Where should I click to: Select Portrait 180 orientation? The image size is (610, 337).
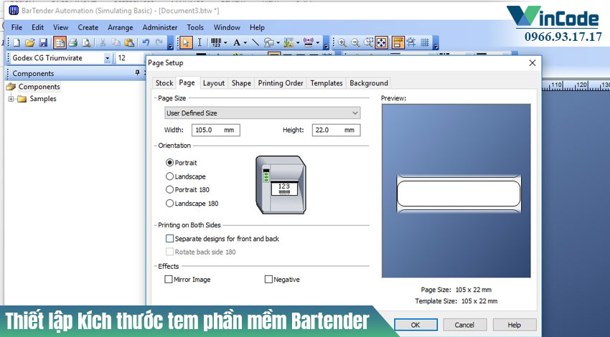(x=187, y=190)
